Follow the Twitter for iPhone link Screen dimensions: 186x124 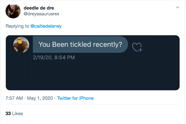click(x=75, y=98)
